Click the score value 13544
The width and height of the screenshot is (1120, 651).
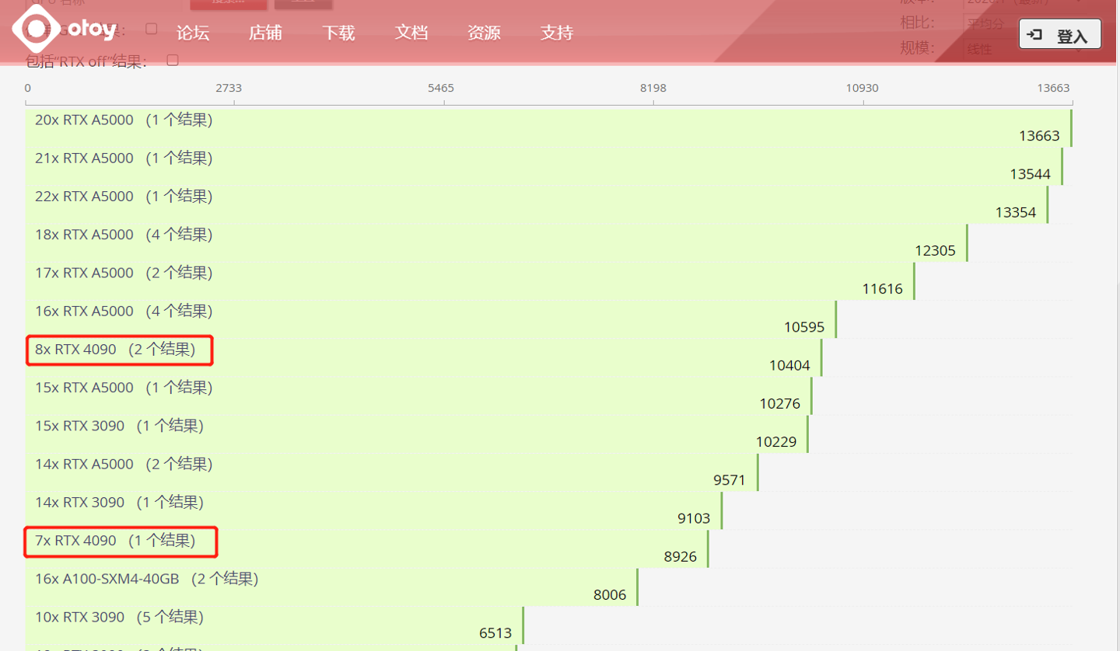tap(1031, 174)
